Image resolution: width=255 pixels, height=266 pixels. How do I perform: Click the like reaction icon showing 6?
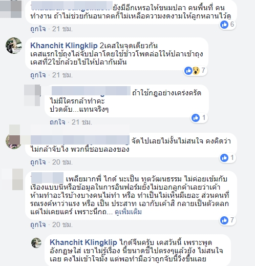point(224,25)
